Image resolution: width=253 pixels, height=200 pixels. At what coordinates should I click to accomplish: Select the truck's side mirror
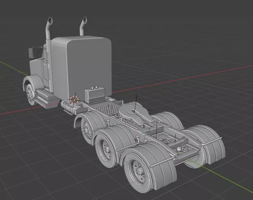click(x=31, y=53)
